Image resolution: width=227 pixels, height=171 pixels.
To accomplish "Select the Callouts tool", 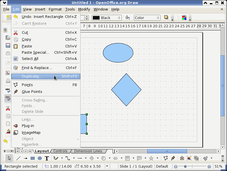I will click(139, 158).
